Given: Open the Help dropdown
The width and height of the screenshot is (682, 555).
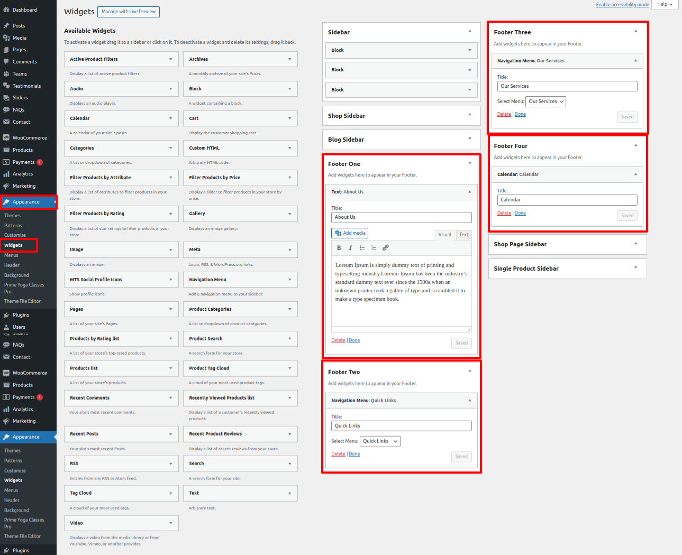Looking at the screenshot, I should point(665,4).
